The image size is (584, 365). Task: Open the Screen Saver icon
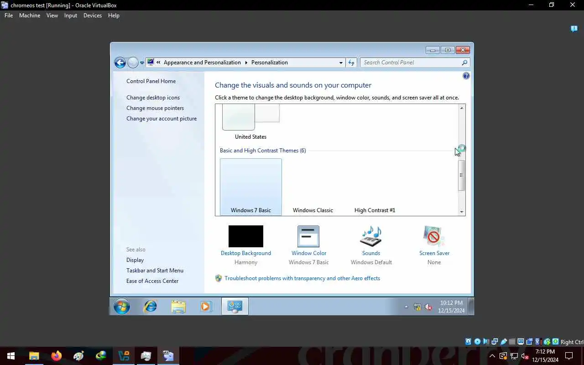pos(434,236)
